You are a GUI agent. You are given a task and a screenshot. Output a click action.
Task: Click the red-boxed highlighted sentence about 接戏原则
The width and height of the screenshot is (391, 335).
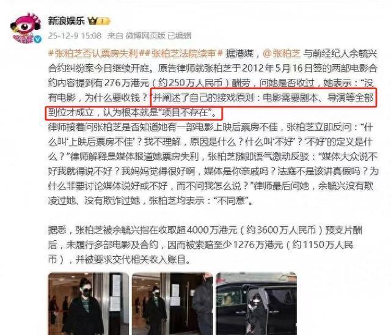(x=211, y=105)
